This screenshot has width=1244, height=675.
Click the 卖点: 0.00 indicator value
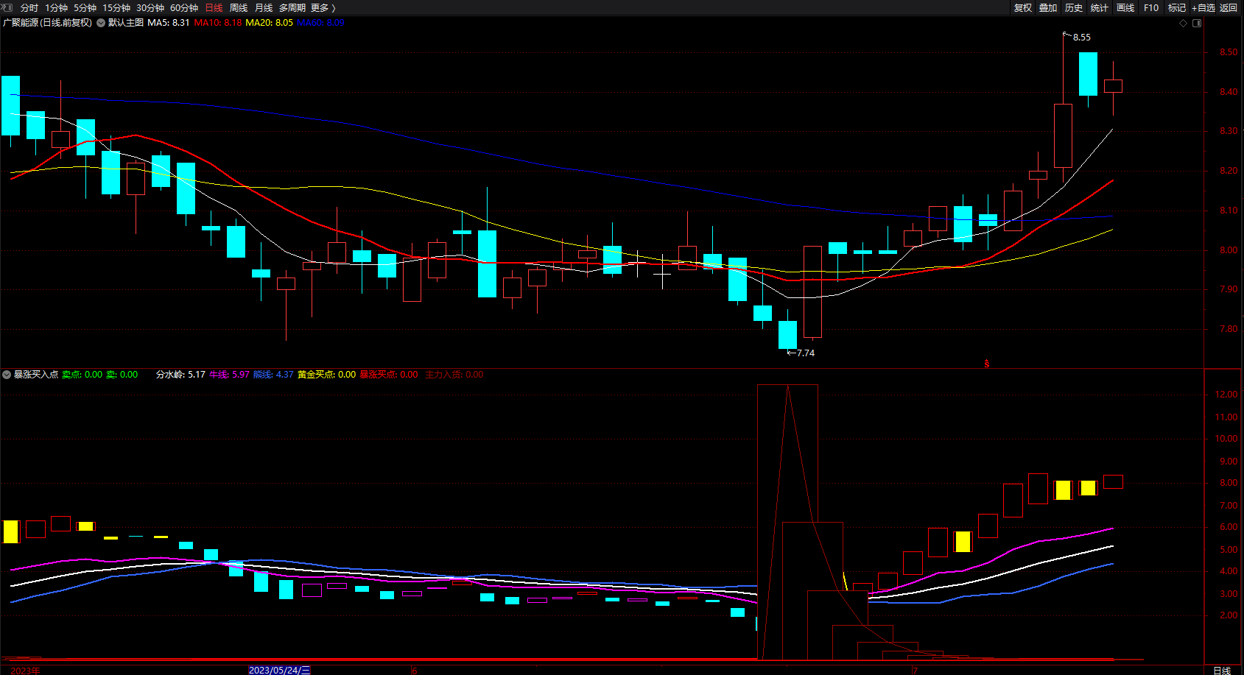coord(82,375)
